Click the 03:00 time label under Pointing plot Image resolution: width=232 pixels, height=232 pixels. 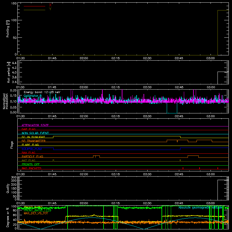coord(211,58)
